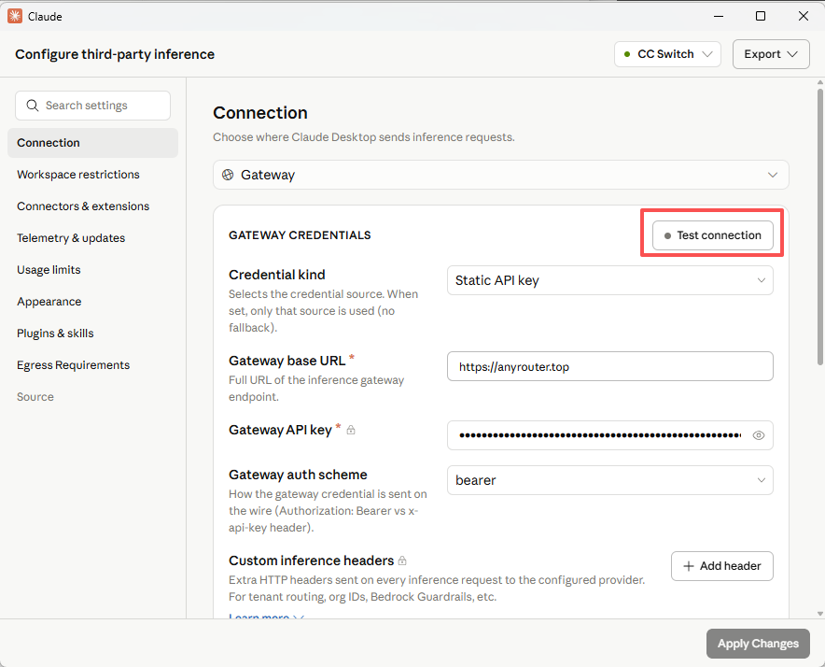825x667 pixels.
Task: Click lock icon beside Gateway API key
Action: click(x=351, y=430)
